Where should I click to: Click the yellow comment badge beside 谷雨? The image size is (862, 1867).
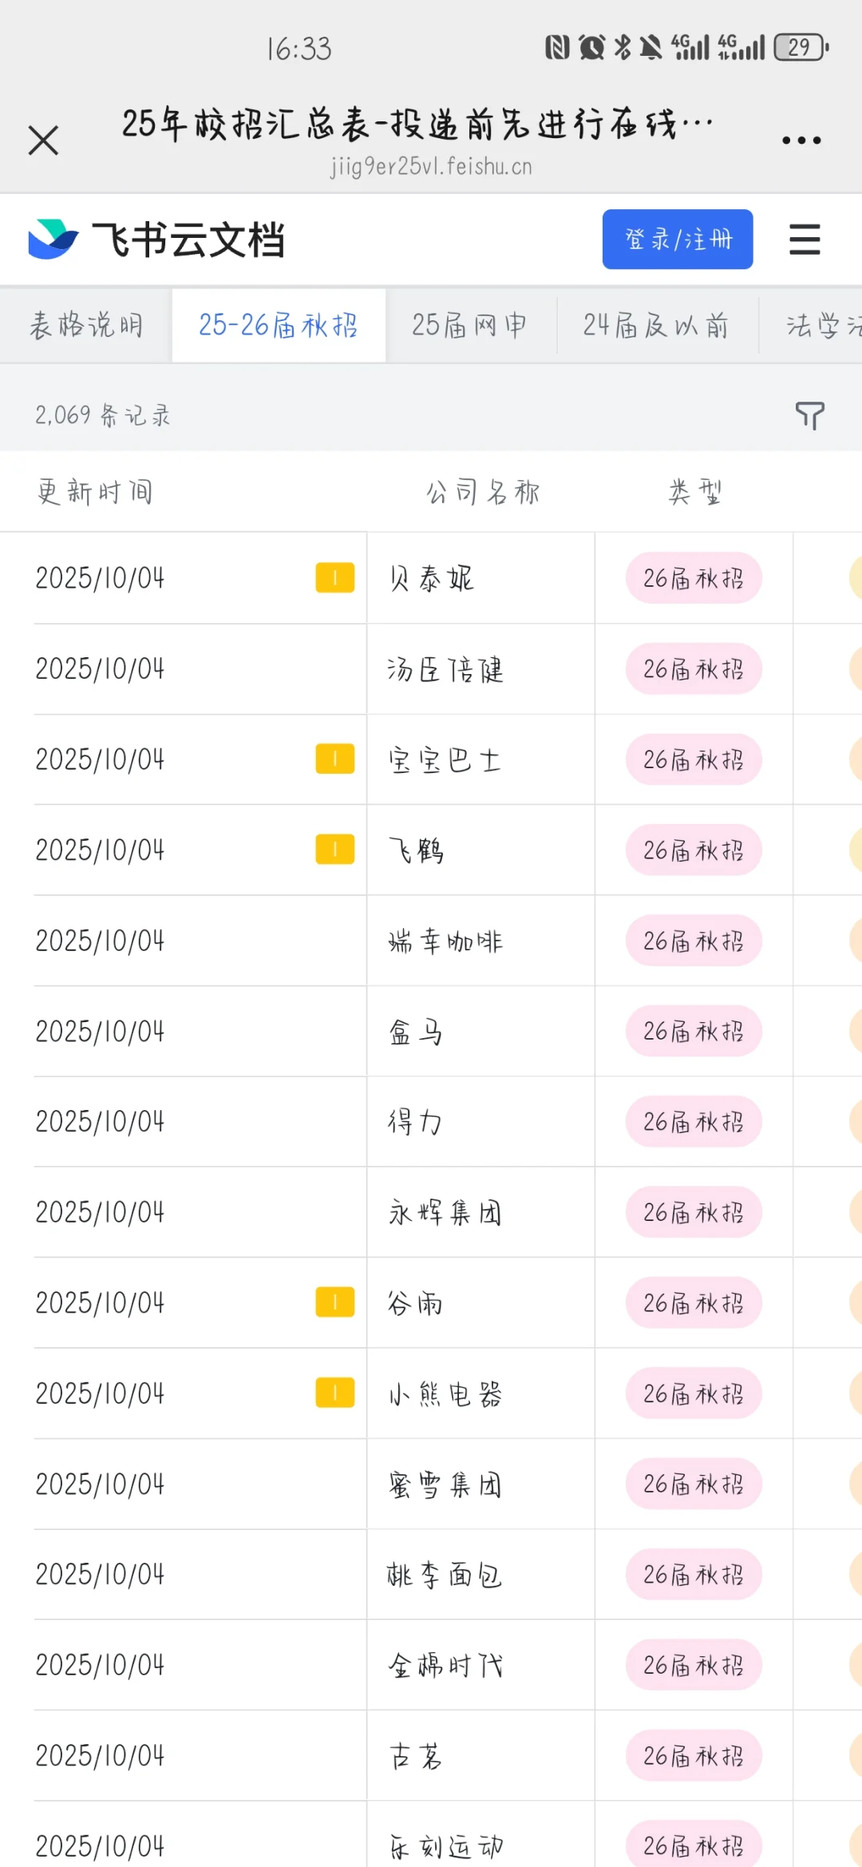click(x=334, y=1302)
